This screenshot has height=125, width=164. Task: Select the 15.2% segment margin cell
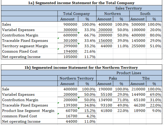pyautogui.click(x=87, y=111)
